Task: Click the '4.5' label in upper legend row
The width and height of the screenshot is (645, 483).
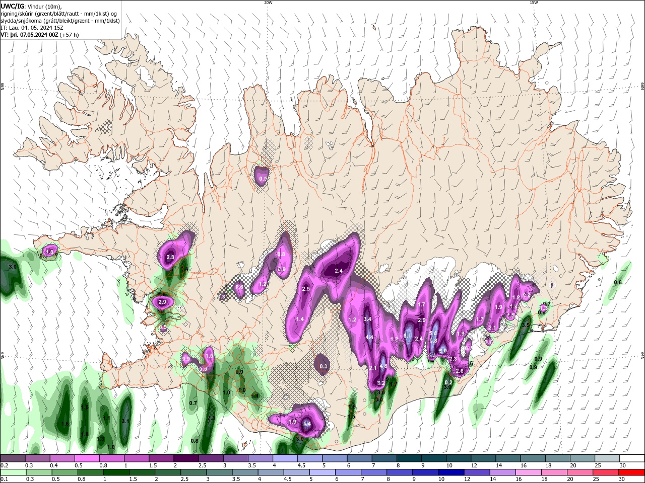Action: [x=301, y=465]
